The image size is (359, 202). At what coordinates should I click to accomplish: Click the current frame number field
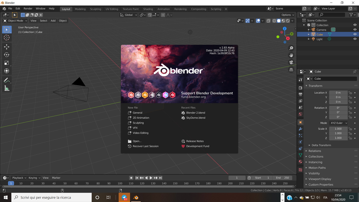click(237, 178)
